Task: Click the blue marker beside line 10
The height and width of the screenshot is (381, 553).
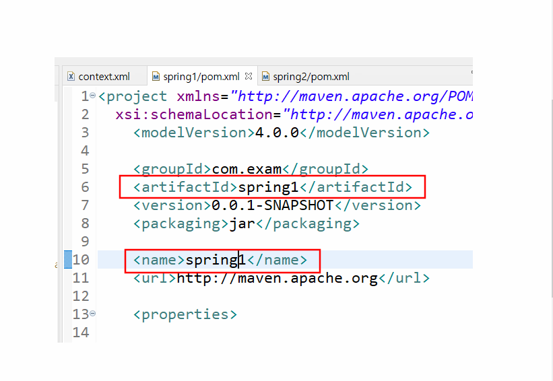Action: point(68,259)
